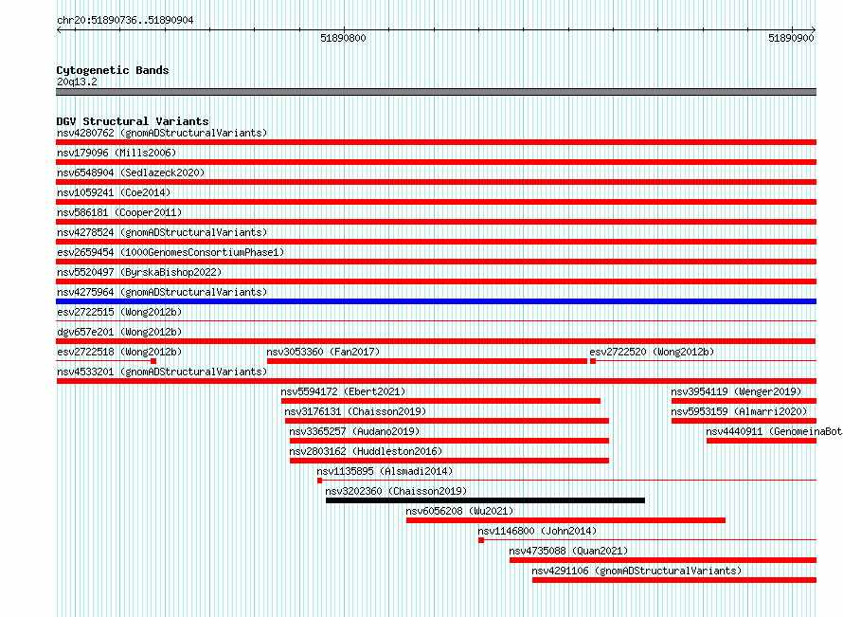This screenshot has height=617, width=843.
Task: Open nsv5953159 (Almarri2020) label
Action: click(x=739, y=411)
